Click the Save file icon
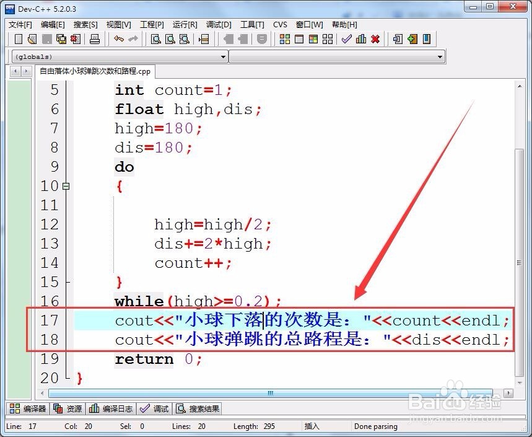 click(x=47, y=39)
